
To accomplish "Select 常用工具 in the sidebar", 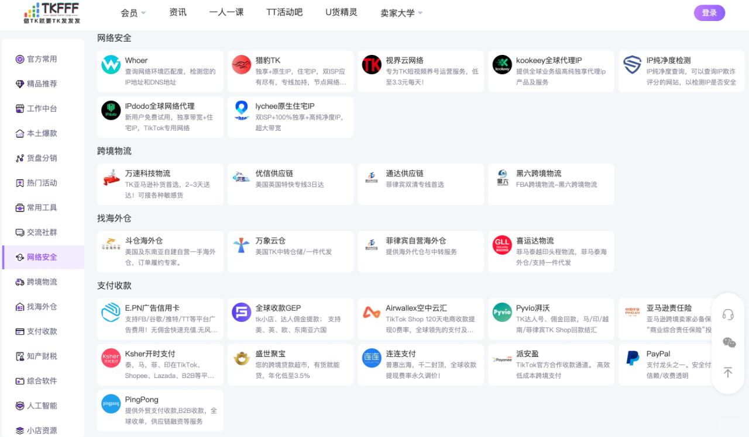I will pos(43,207).
